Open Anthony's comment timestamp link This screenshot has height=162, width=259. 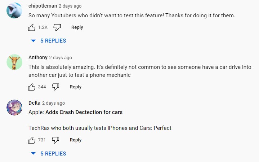click(x=61, y=57)
